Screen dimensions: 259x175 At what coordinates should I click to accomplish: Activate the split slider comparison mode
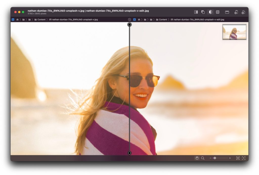[210, 12]
